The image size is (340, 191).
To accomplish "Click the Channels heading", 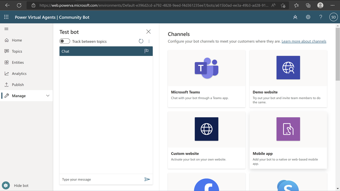I will point(179,34).
